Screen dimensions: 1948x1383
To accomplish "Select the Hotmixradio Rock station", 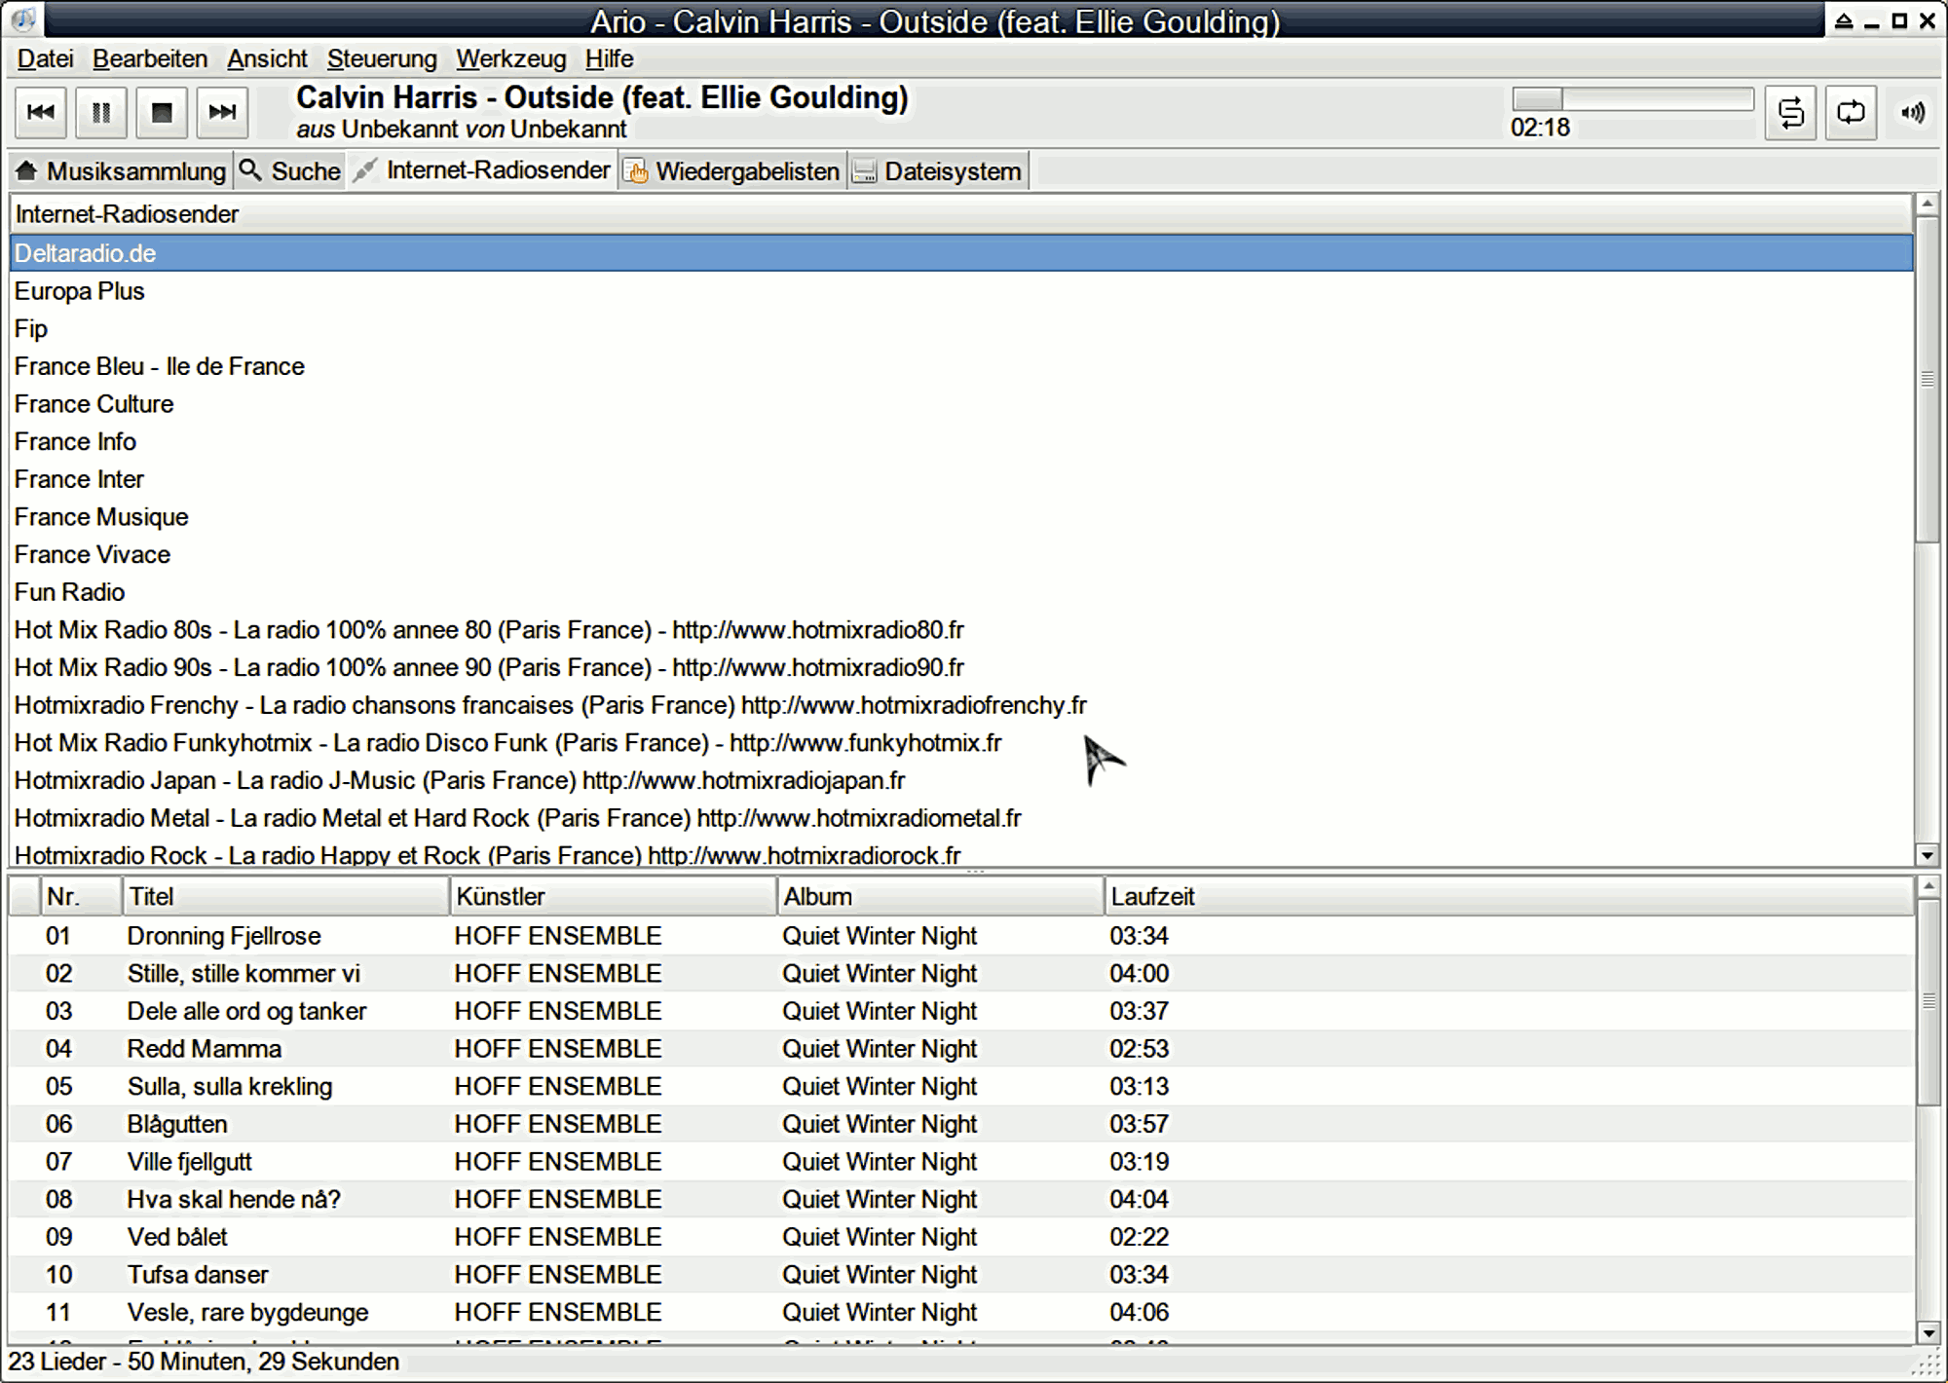I will [960, 853].
